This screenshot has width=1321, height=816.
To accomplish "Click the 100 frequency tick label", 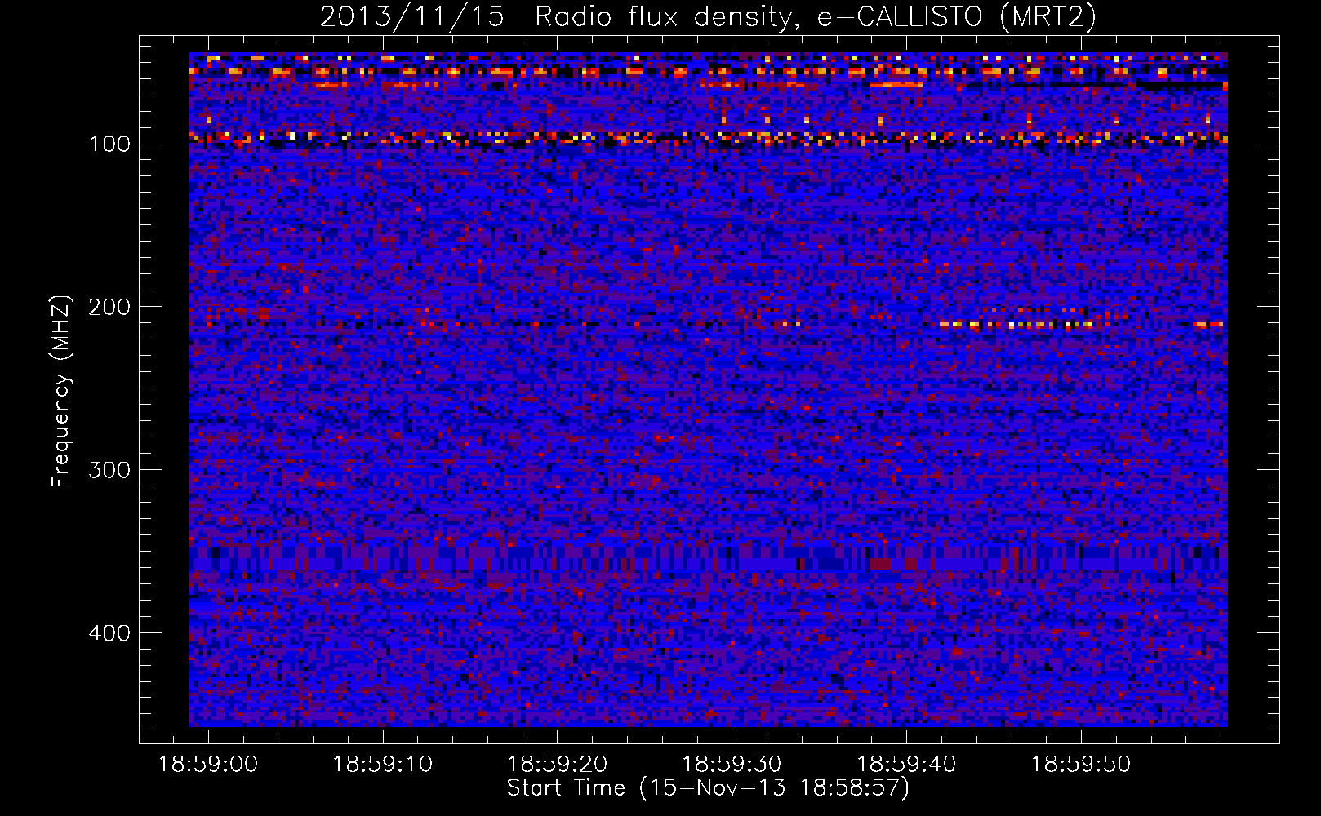I will (109, 144).
